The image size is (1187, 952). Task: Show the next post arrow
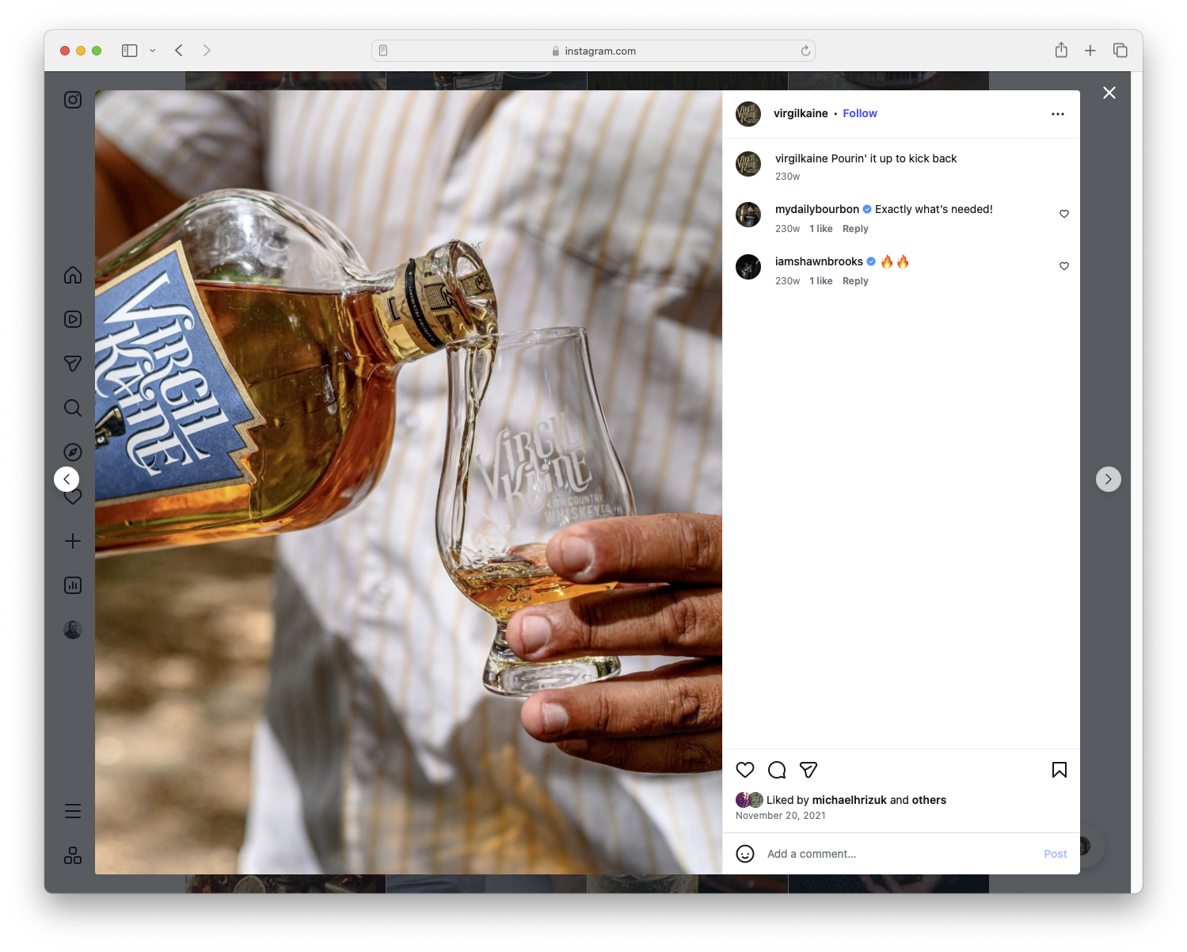click(x=1109, y=479)
